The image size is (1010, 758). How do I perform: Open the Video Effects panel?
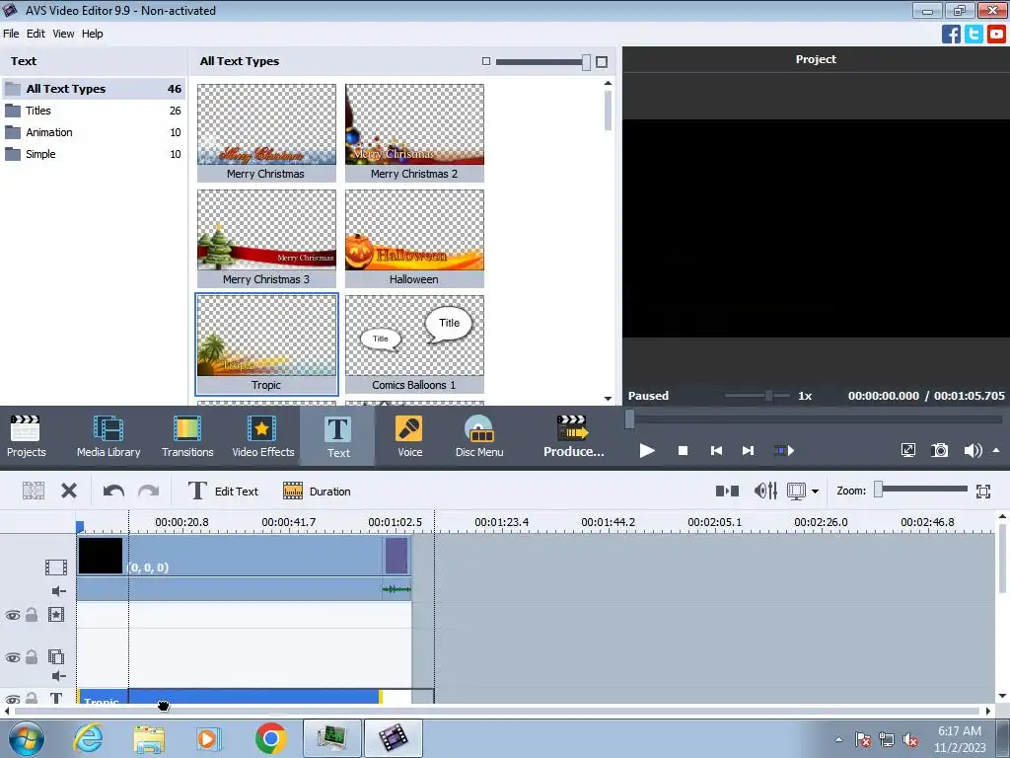[x=262, y=436]
